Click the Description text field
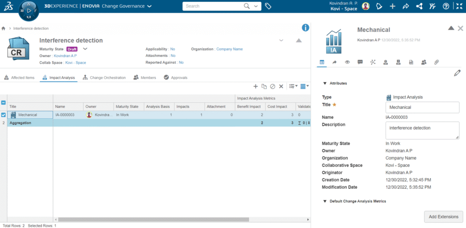 422,131
